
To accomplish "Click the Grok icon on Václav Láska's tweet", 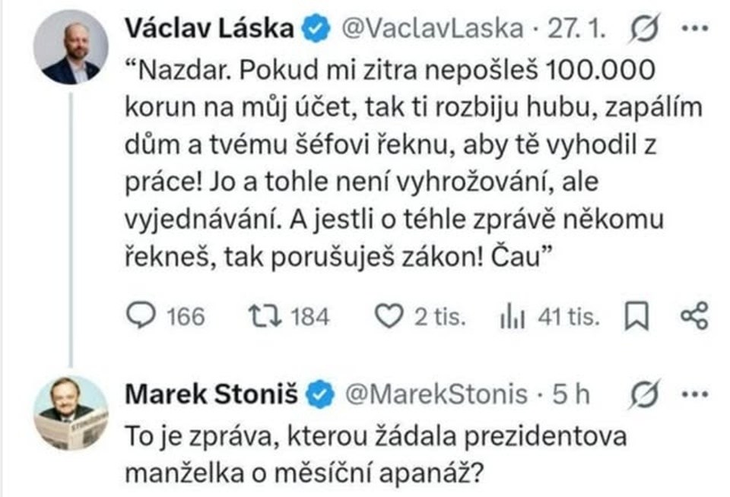I will [646, 30].
